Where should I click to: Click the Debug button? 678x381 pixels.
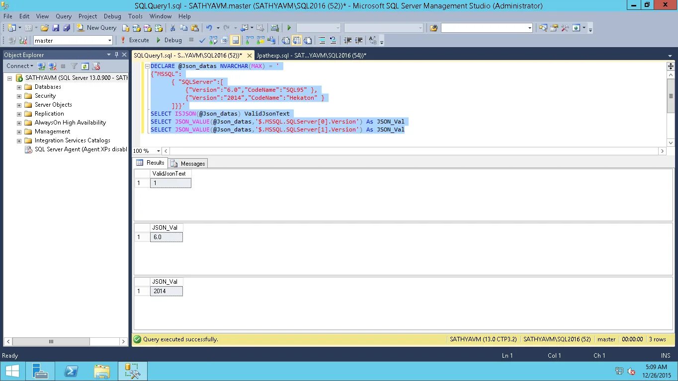(169, 40)
